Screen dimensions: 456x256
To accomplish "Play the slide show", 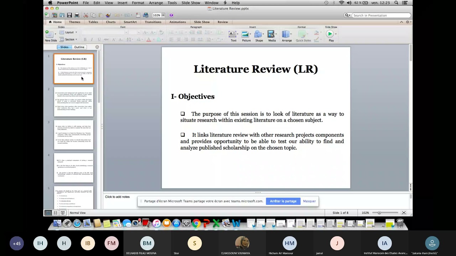I will coord(330,34).
